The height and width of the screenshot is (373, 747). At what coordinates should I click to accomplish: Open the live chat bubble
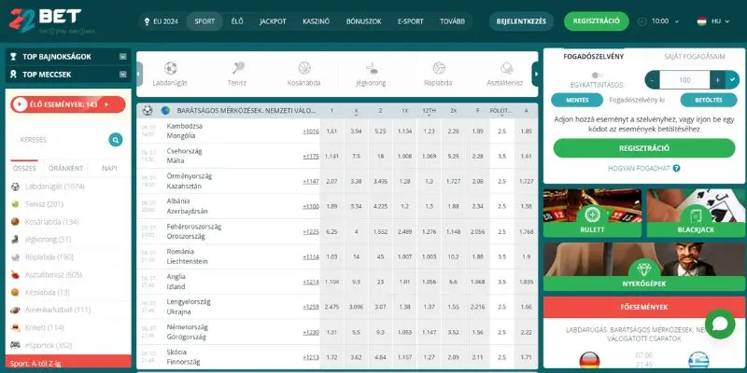720,324
